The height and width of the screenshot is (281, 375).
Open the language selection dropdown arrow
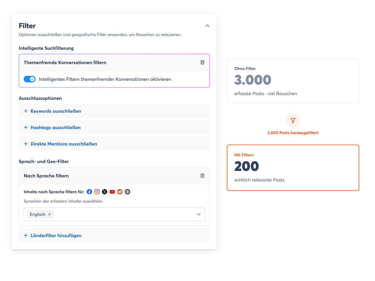coord(199,214)
